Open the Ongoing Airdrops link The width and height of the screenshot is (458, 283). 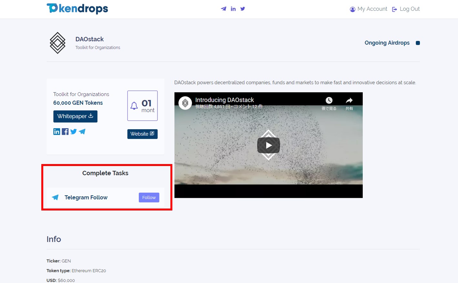387,43
